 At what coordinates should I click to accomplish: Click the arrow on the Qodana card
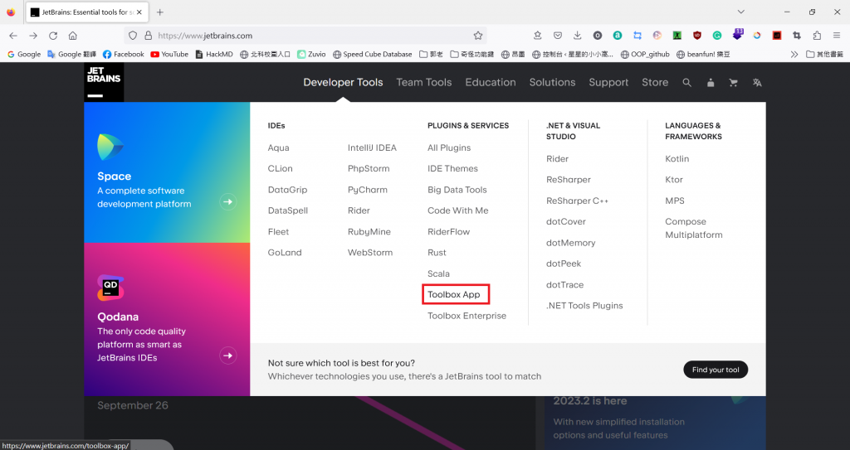[228, 356]
